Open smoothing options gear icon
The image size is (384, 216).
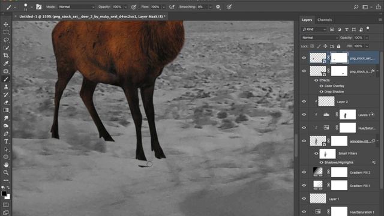[218, 7]
